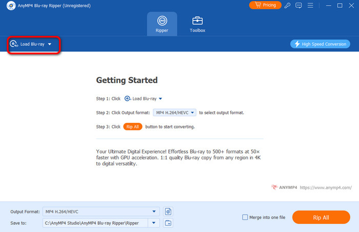Open the anymp4.com website link
This screenshot has width=359, height=232.
(326, 187)
